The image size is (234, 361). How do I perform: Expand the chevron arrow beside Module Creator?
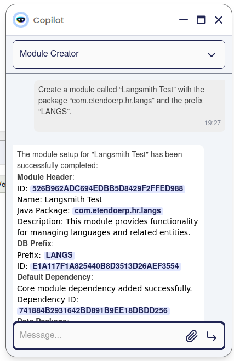(x=212, y=54)
